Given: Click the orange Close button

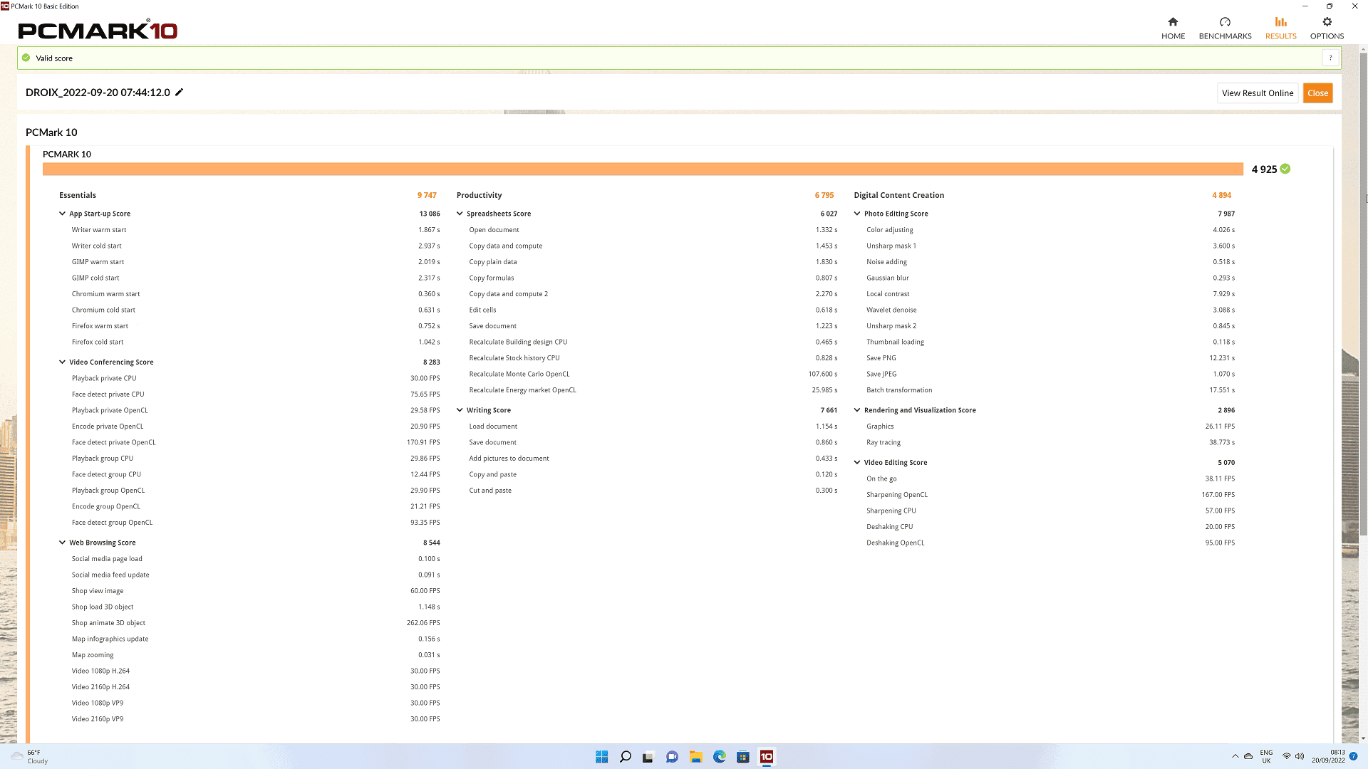Looking at the screenshot, I should click(x=1317, y=93).
